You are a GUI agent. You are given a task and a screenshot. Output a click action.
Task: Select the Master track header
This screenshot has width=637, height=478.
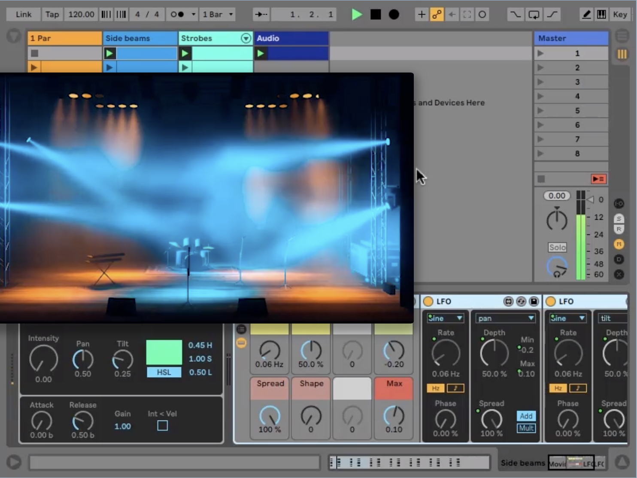(x=571, y=38)
